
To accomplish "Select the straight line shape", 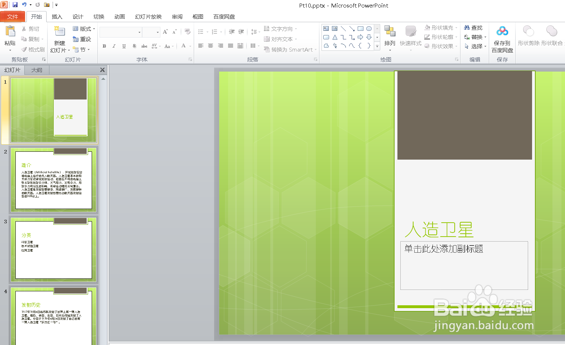I will tap(343, 29).
